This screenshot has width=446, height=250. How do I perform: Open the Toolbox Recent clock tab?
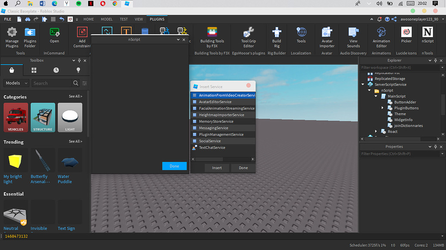56,70
